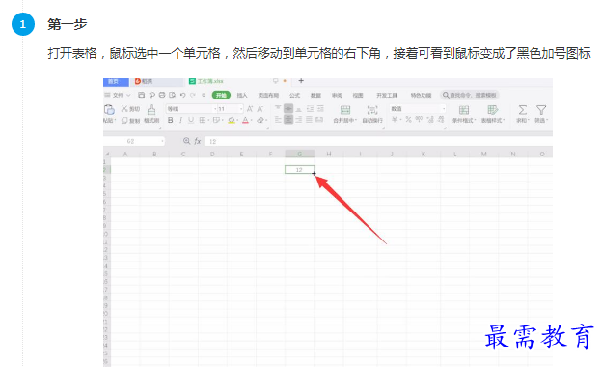The height and width of the screenshot is (367, 602).
Task: Click the plus new tab button
Action: (301, 81)
